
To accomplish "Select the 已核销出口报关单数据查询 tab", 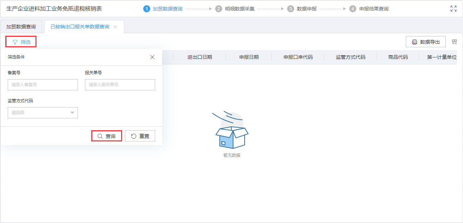I will pyautogui.click(x=80, y=27).
